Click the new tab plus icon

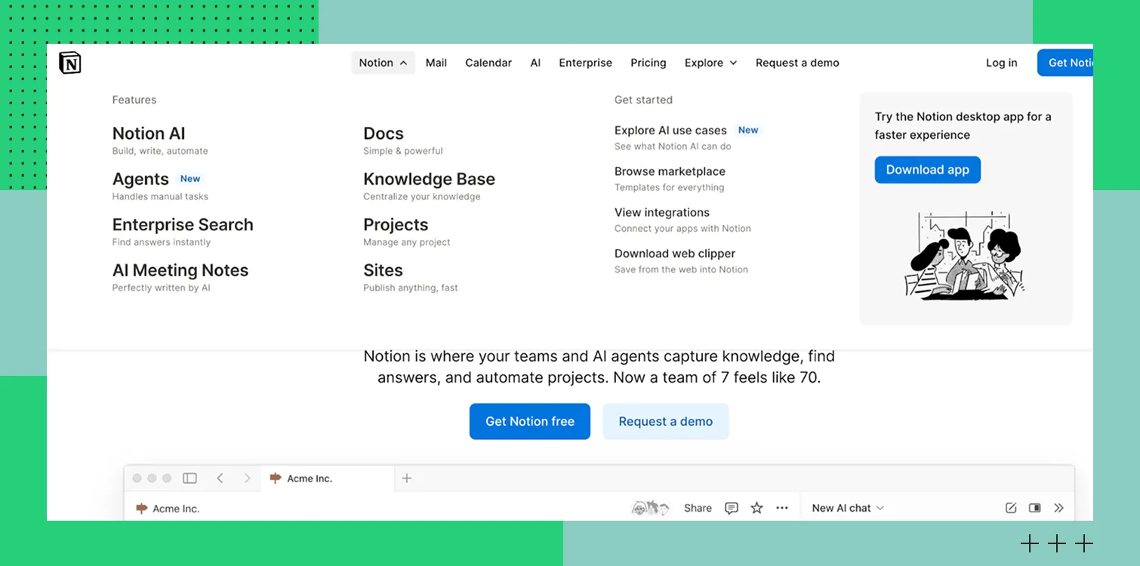(x=407, y=478)
